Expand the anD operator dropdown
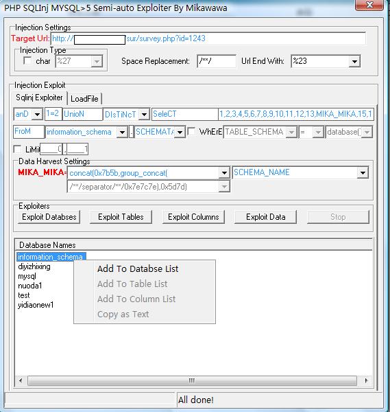Image resolution: width=390 pixels, height=412 pixels. (x=37, y=114)
